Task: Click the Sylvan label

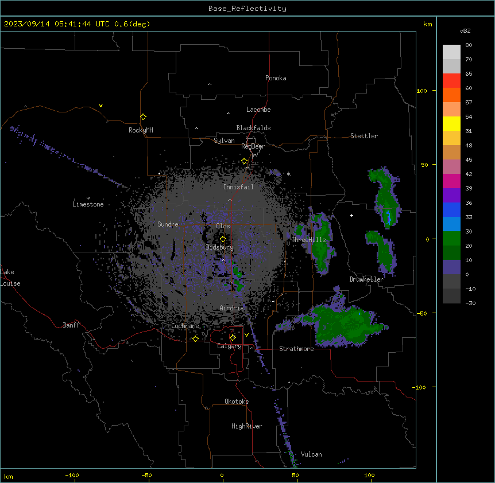Action: tap(224, 141)
